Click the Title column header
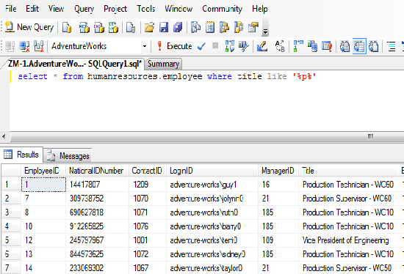The width and height of the screenshot is (404, 274). [348, 171]
